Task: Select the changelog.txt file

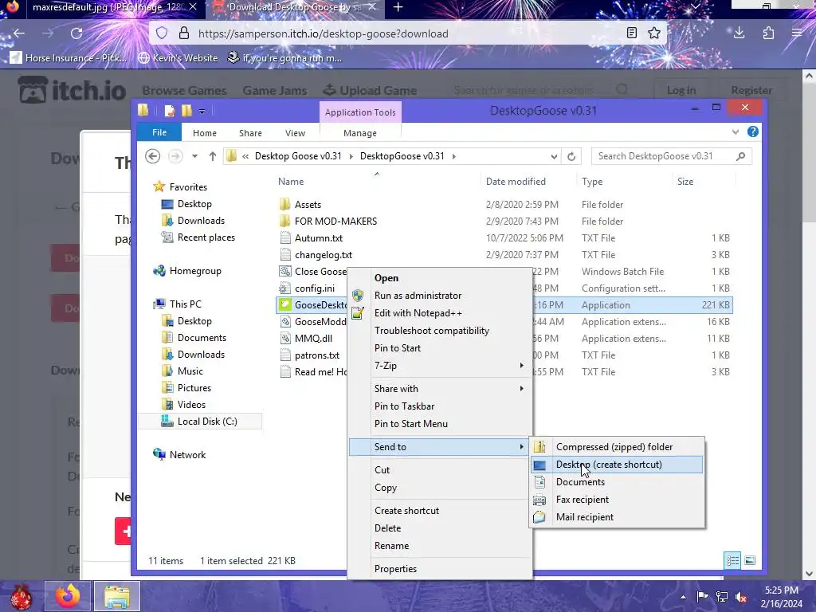Action: (324, 255)
